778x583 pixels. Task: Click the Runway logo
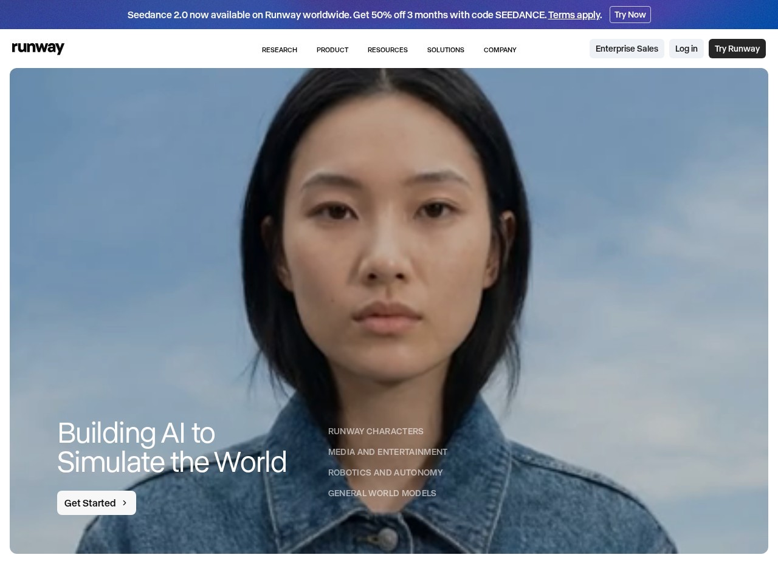pos(38,48)
